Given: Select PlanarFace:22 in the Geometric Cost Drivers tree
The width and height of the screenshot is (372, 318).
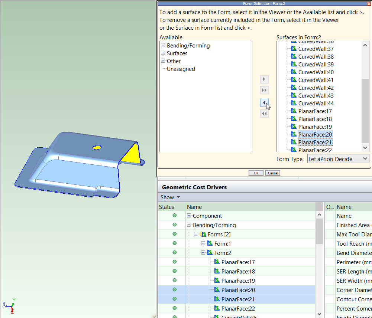Looking at the screenshot, I should pos(238,309).
